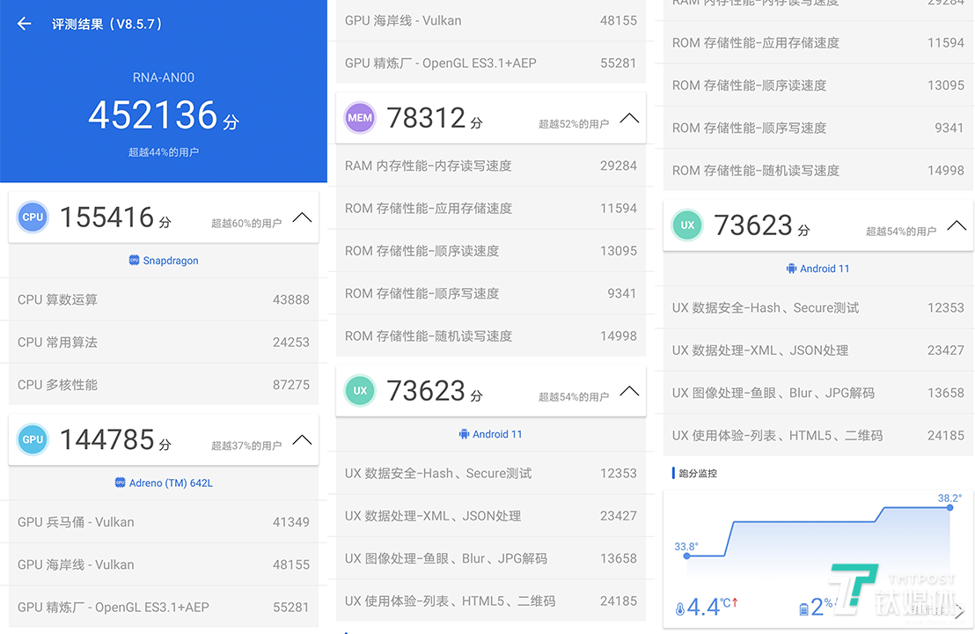Tap the 41349 value for GPU 兵马俑
This screenshot has height=634, width=975.
(291, 522)
